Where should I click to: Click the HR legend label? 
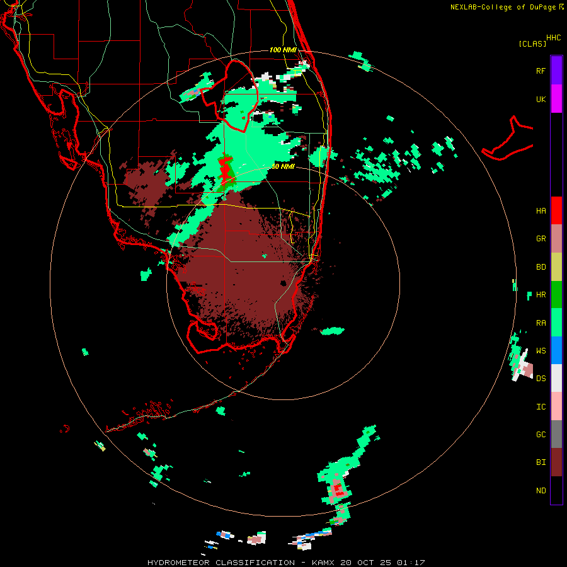(541, 295)
